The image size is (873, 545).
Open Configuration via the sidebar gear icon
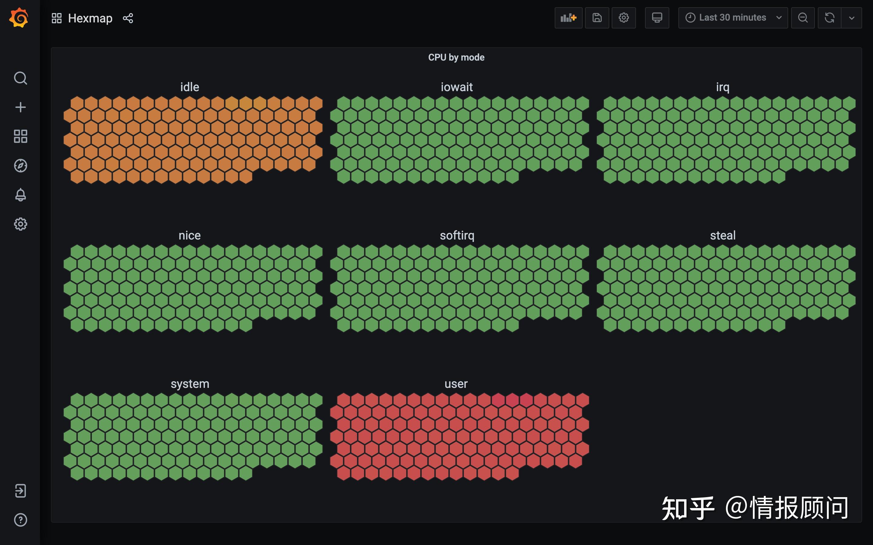21,224
